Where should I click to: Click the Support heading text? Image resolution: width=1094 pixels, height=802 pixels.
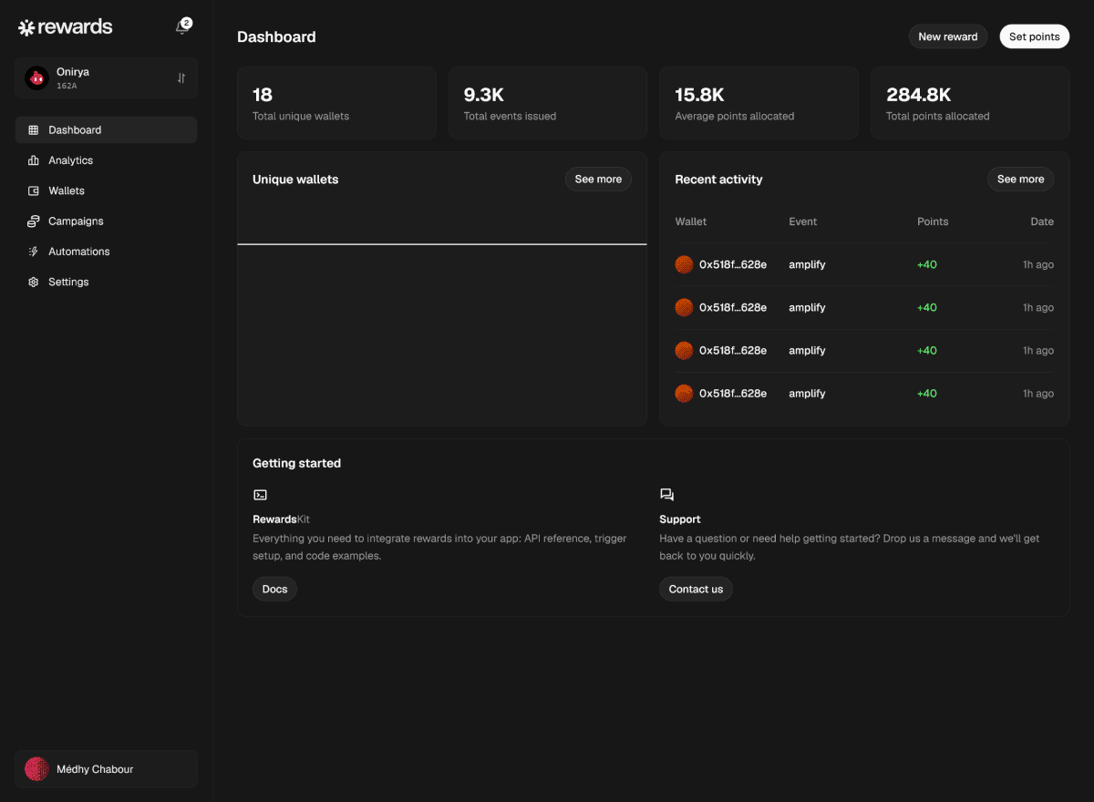click(x=680, y=519)
